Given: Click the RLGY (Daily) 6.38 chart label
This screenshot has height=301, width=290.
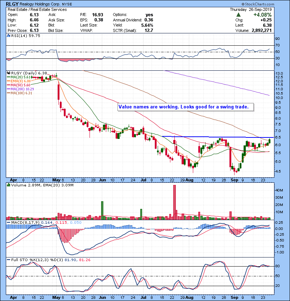Looking at the screenshot, I should (x=29, y=73).
